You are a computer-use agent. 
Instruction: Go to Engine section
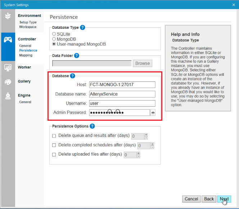[24, 95]
